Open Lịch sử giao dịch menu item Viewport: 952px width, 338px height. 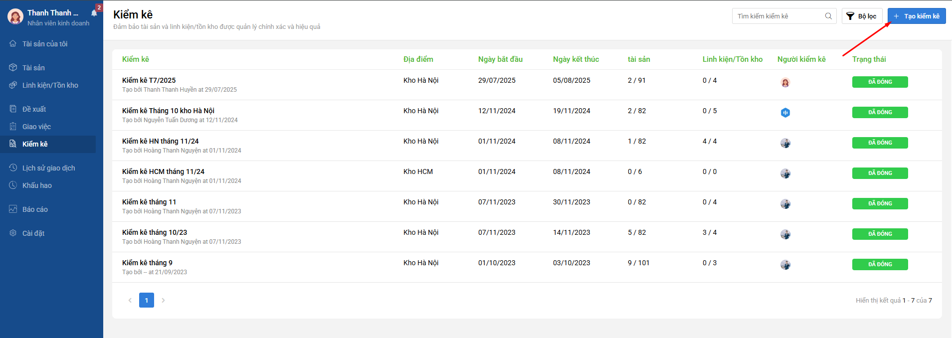pos(48,168)
